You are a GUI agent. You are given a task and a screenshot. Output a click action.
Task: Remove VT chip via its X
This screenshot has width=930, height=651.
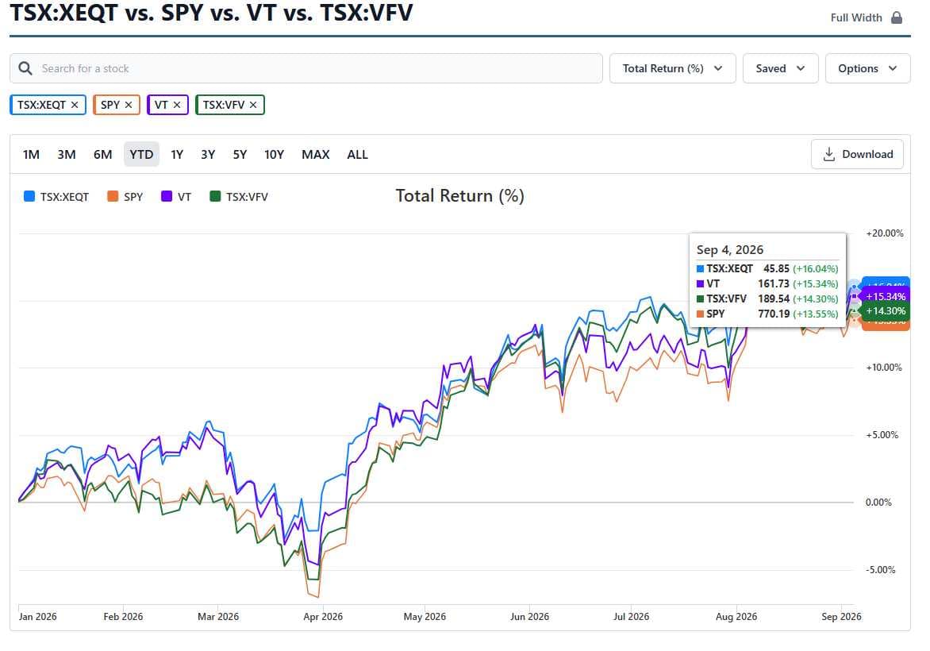tap(177, 105)
